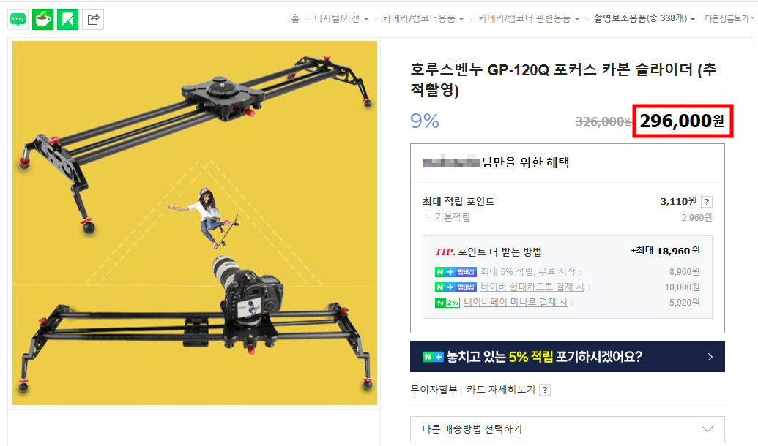Click arrow on 5% 적립 banner
Screen dimensions: 758x446
tap(710, 357)
